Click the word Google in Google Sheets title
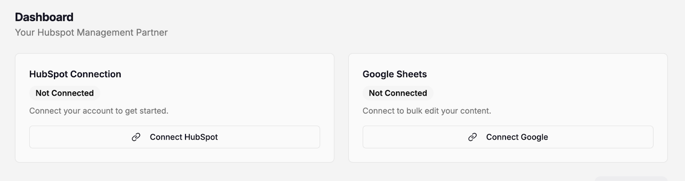 tap(378, 74)
